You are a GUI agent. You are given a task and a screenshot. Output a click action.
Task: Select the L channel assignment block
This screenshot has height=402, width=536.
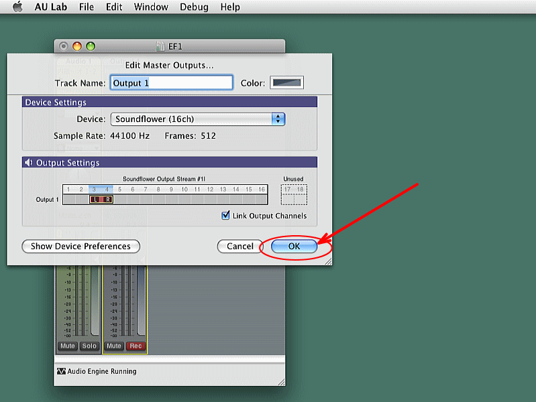95,199
